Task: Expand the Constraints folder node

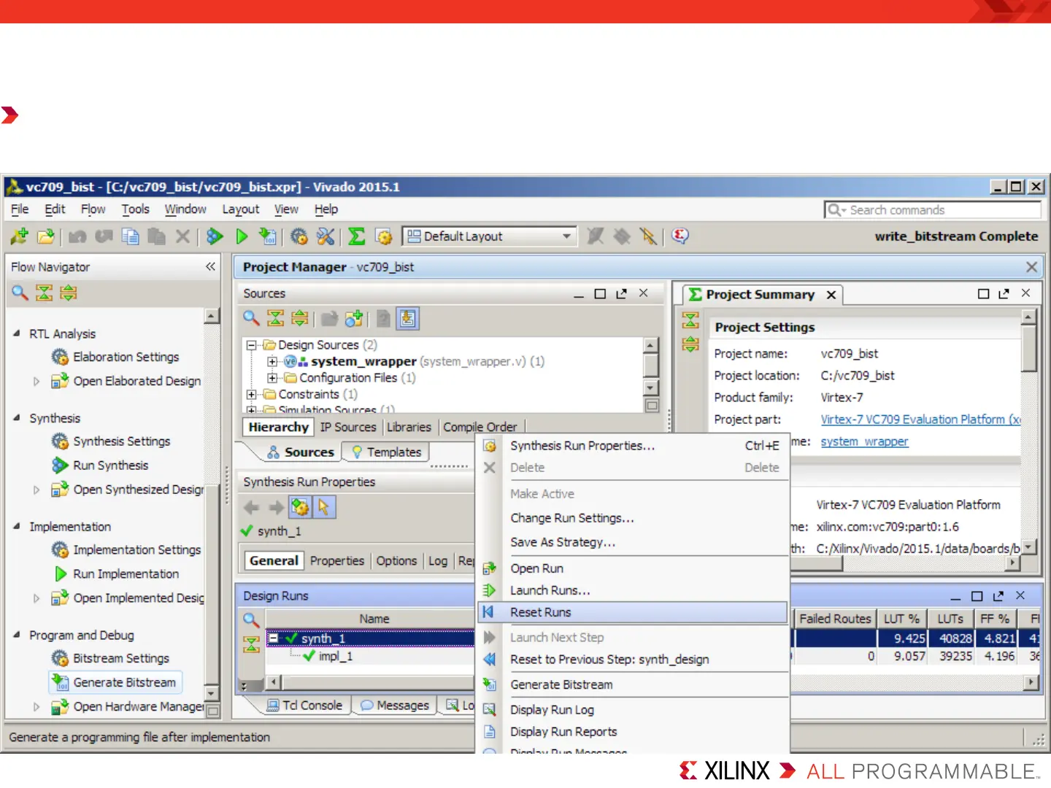Action: (x=251, y=394)
